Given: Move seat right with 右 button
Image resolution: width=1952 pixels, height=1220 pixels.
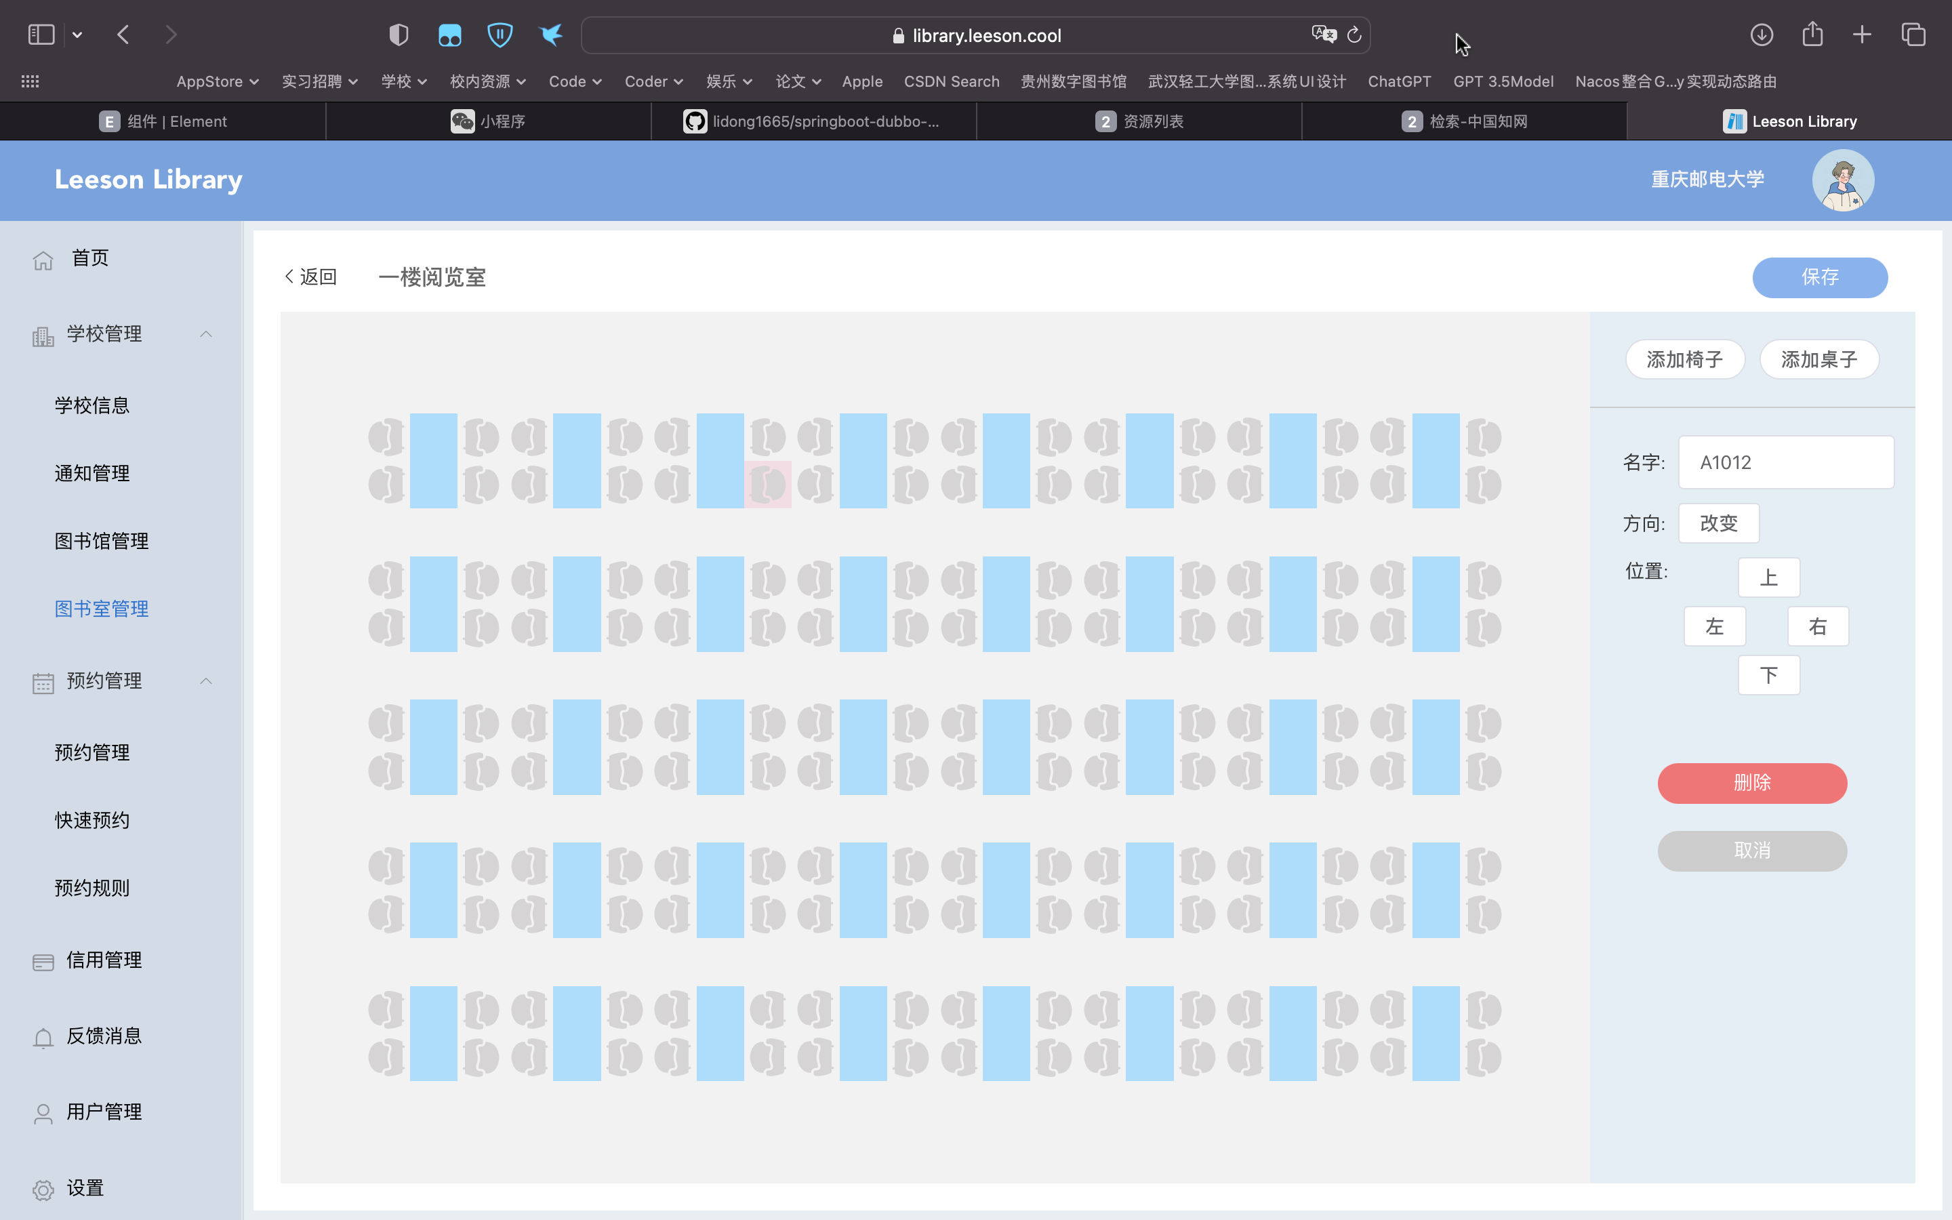Looking at the screenshot, I should (x=1817, y=626).
